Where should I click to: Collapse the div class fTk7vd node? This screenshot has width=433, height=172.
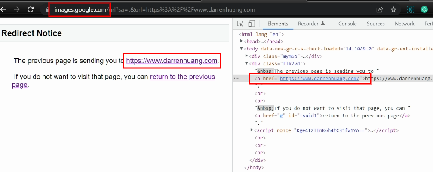click(247, 64)
